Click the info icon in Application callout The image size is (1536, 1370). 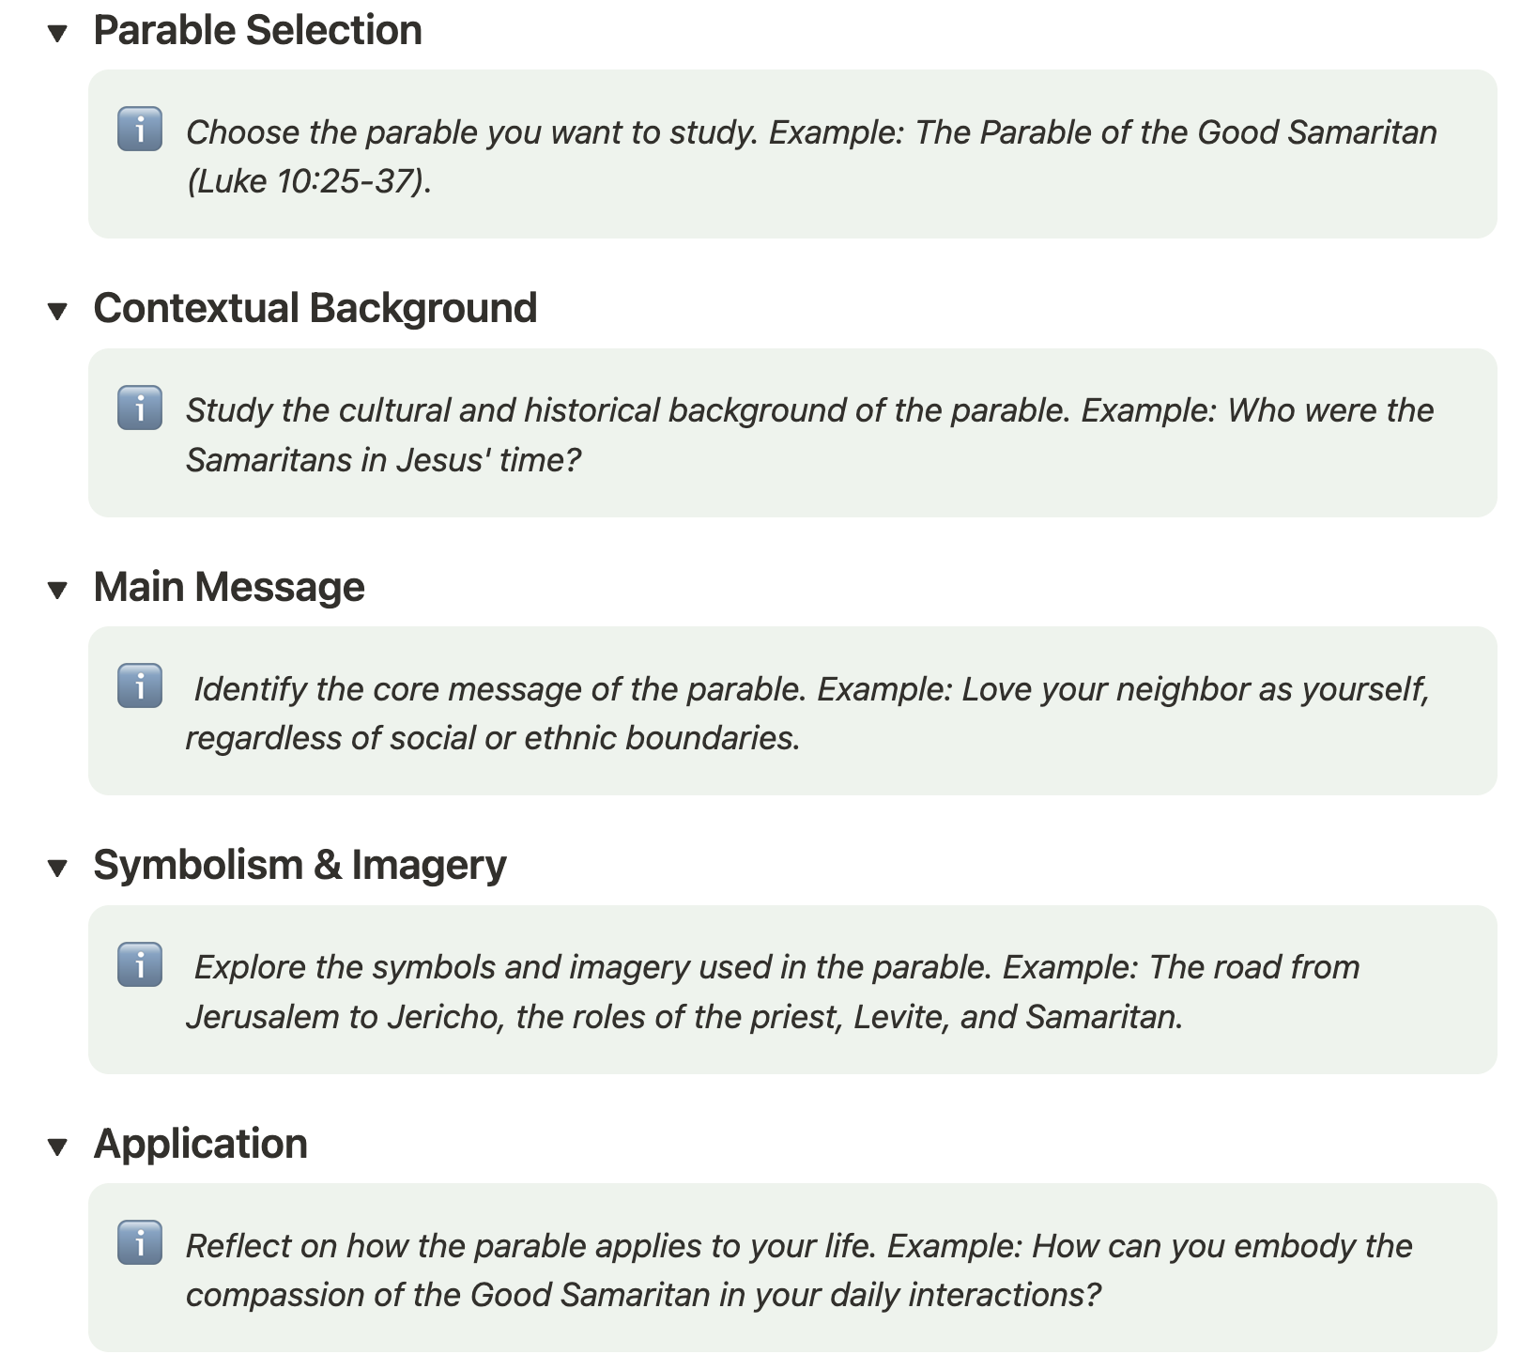(140, 1242)
